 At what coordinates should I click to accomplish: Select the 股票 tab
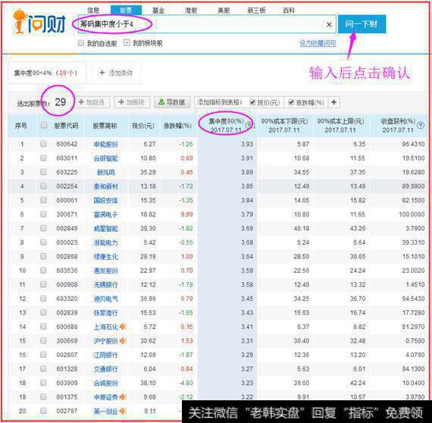pos(126,10)
